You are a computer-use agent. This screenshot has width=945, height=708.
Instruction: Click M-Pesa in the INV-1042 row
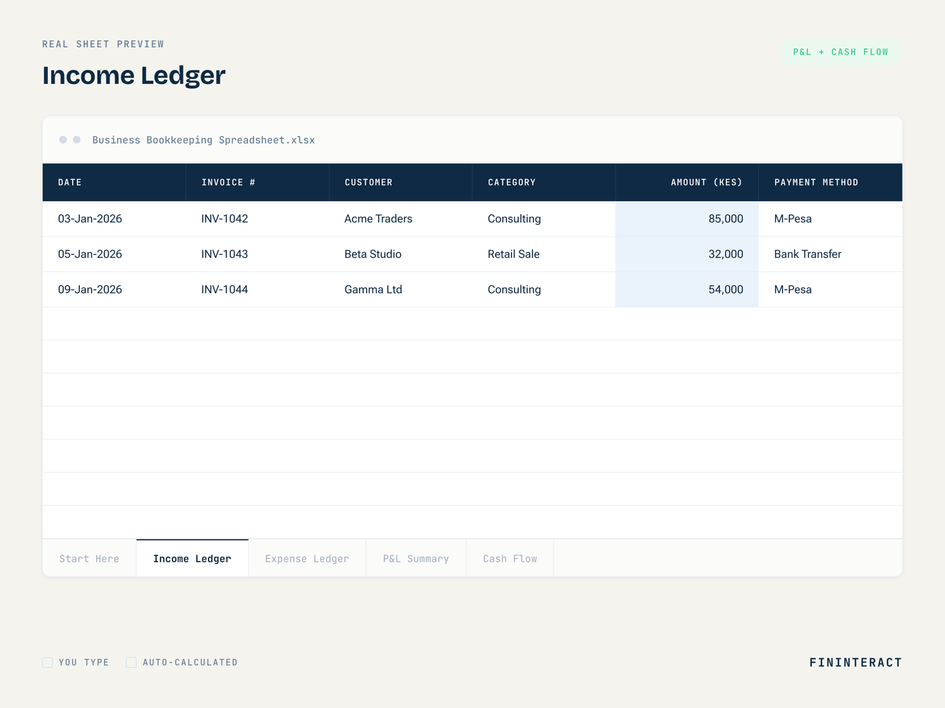pyautogui.click(x=830, y=219)
